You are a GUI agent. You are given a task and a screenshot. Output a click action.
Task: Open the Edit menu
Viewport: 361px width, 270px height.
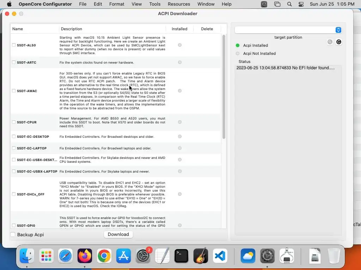click(98, 4)
